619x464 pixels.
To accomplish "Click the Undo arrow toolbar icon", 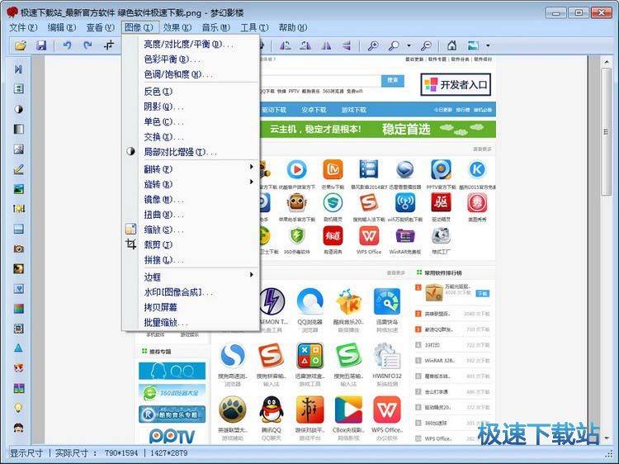I will click(67, 45).
